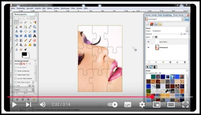Select the Pencil tool
The width and height of the screenshot is (201, 115).
(x=26, y=40)
